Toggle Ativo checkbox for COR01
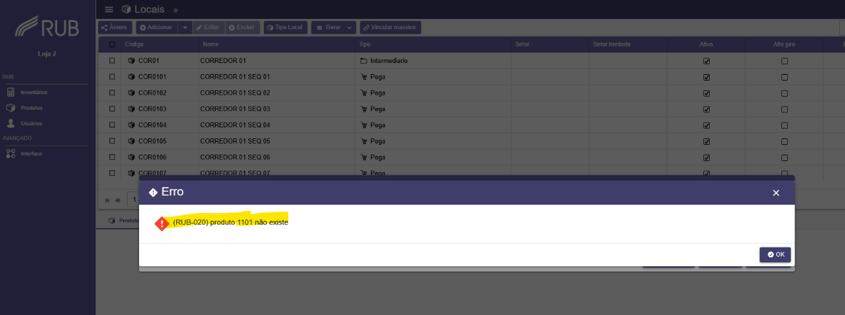The height and width of the screenshot is (315, 845). (707, 61)
